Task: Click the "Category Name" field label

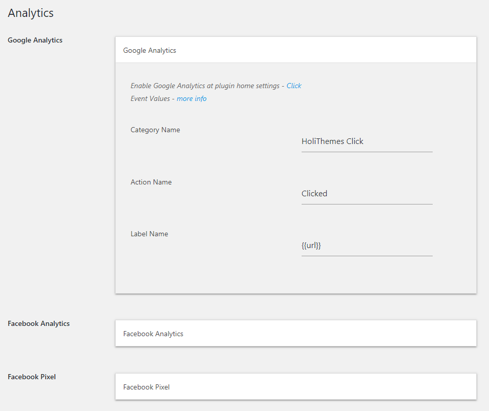Action: click(x=155, y=130)
